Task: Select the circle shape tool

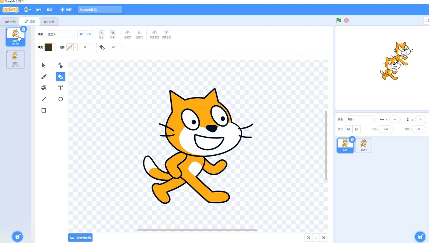Action: click(x=60, y=99)
